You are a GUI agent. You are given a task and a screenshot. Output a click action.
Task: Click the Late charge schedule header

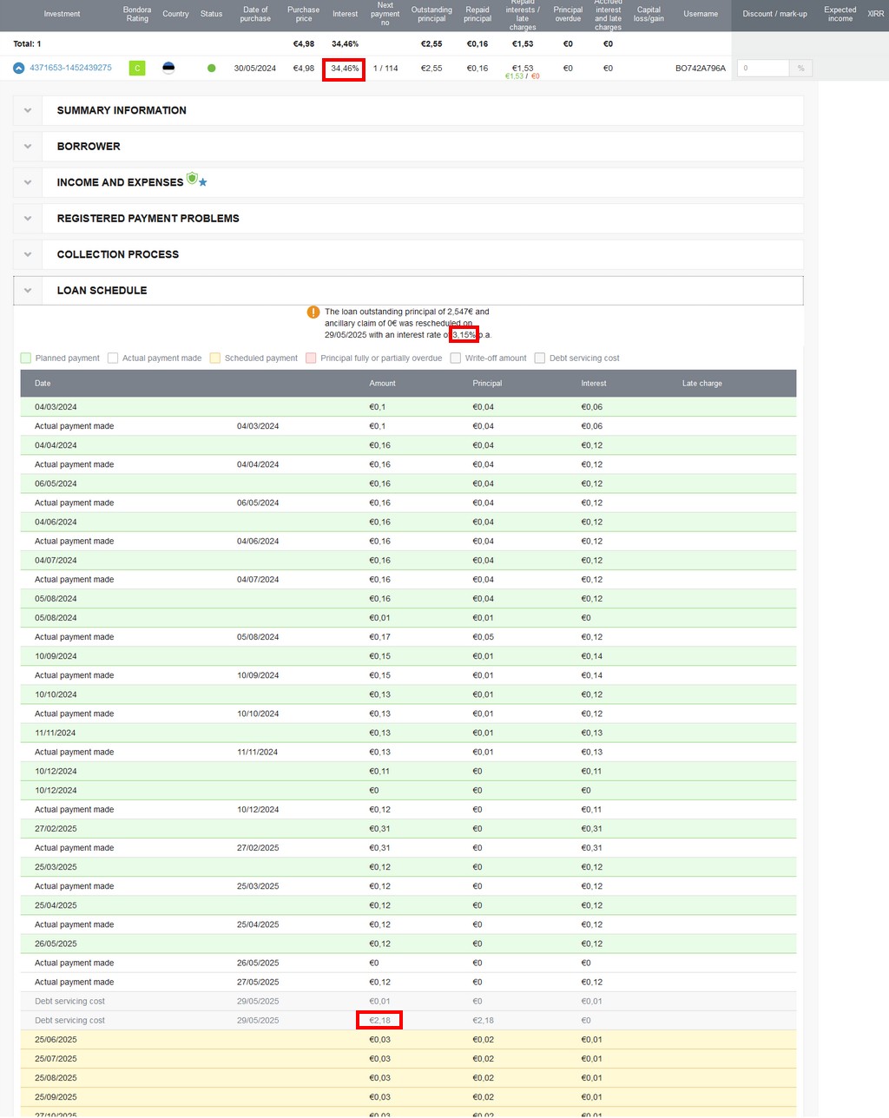[702, 383]
